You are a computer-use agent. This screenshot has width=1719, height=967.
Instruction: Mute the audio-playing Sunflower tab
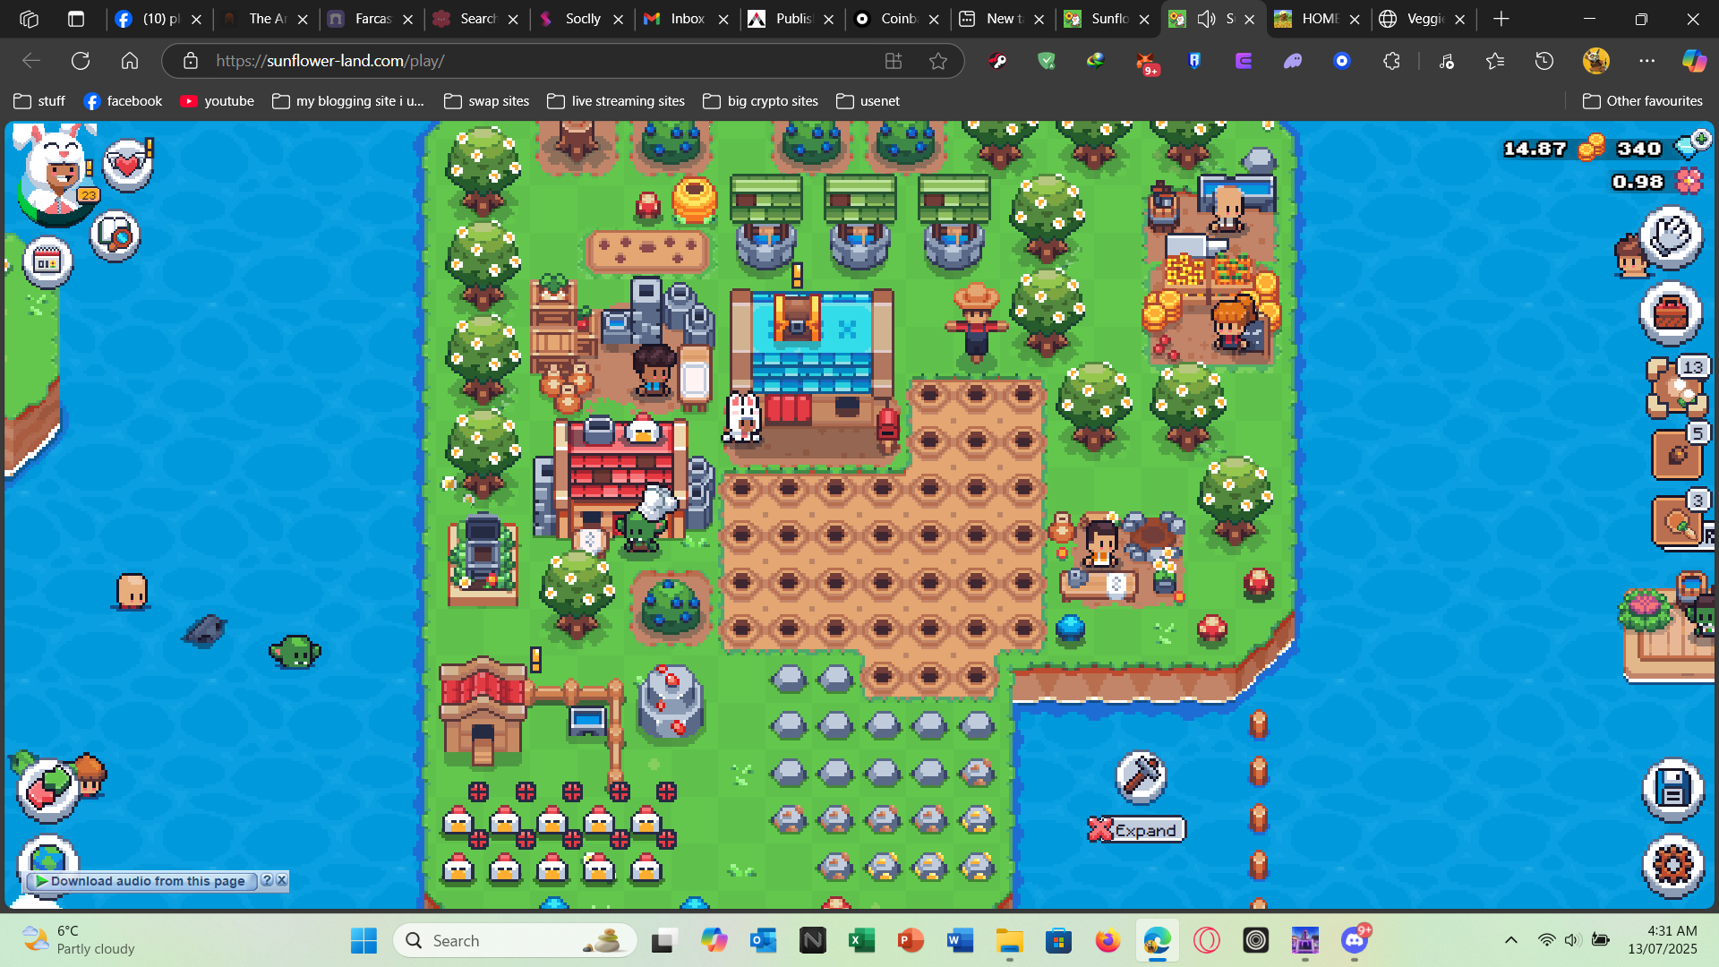(1206, 19)
